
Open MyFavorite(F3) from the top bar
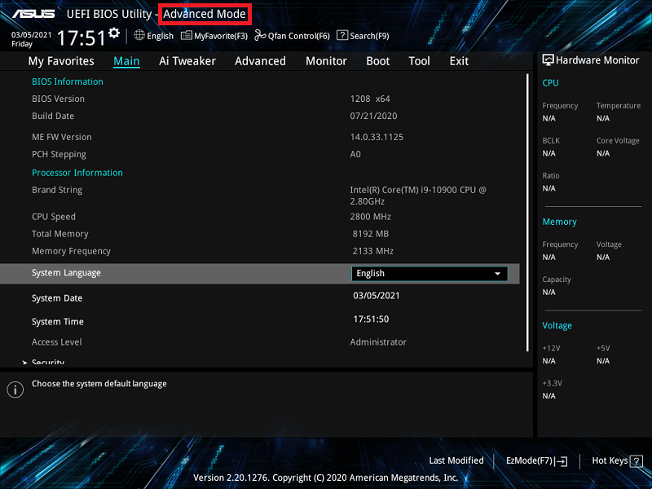pyautogui.click(x=214, y=36)
